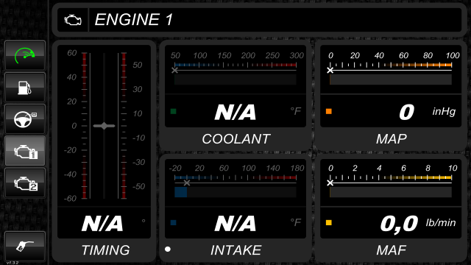Tap the fuel nozzle icon at bottom
471x265 pixels.
pos(25,247)
